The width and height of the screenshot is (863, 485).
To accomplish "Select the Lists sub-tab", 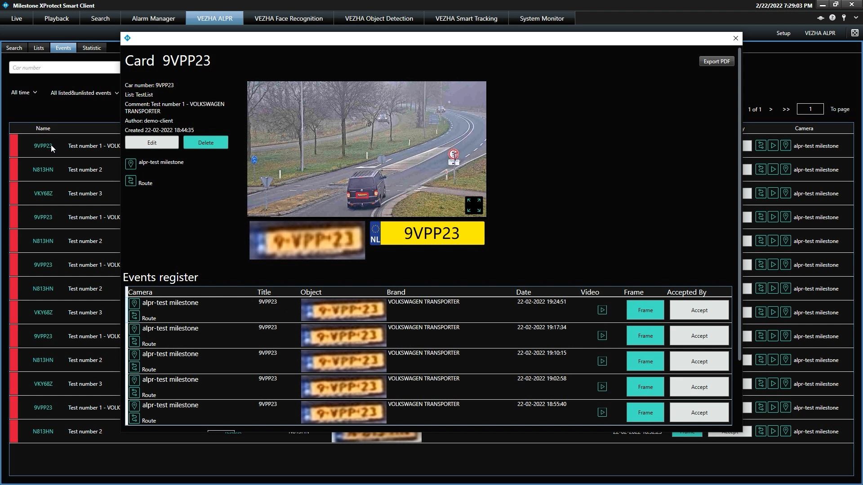I will click(39, 48).
